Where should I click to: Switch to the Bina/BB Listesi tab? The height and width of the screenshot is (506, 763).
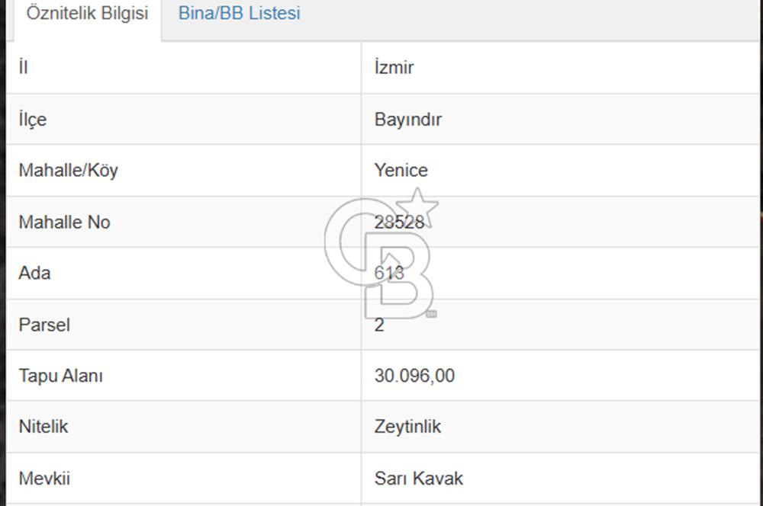point(239,13)
